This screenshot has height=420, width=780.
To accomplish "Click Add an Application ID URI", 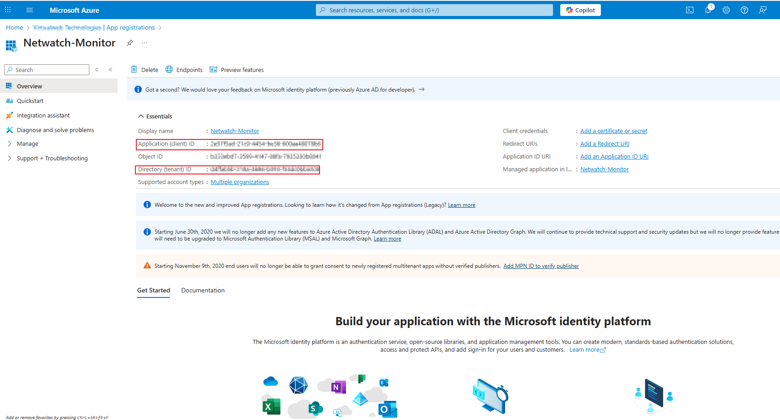I will coord(615,156).
